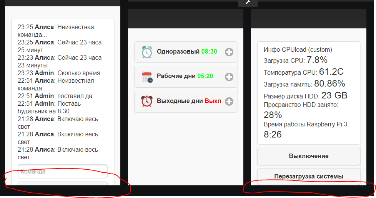
Task: Open the Выходные дни alarm label
Action: tap(180, 101)
